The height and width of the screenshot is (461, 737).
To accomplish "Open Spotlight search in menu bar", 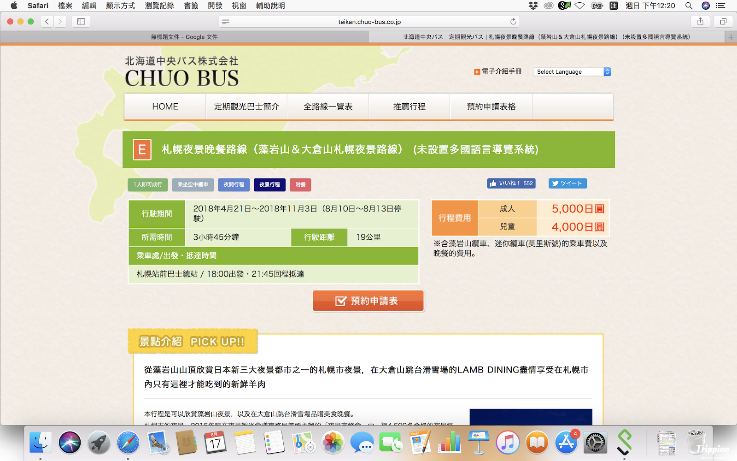I will point(689,6).
